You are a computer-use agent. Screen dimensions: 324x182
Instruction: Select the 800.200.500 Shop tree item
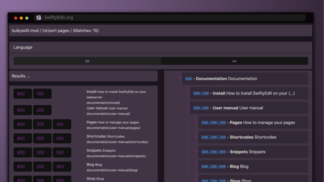point(253,179)
